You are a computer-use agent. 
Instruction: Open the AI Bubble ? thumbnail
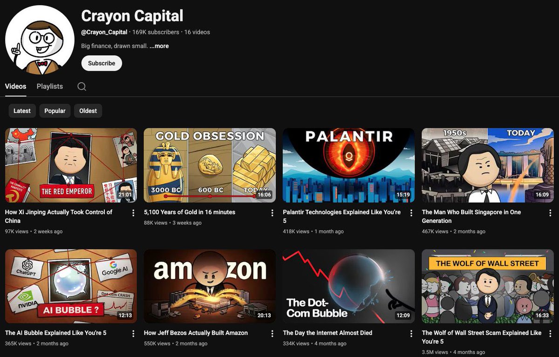click(x=71, y=286)
